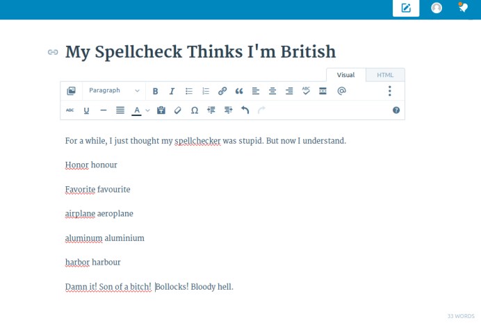Open the Paragraph format dropdown
481x323 pixels.
coord(114,91)
